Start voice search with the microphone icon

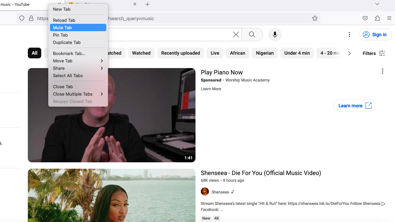[275, 35]
